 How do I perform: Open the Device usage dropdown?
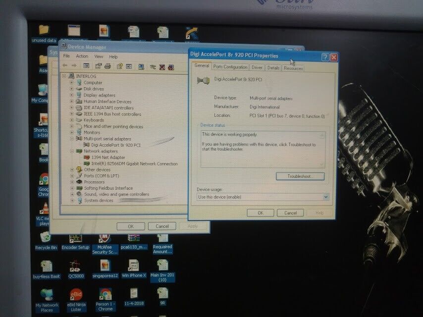pos(325,197)
